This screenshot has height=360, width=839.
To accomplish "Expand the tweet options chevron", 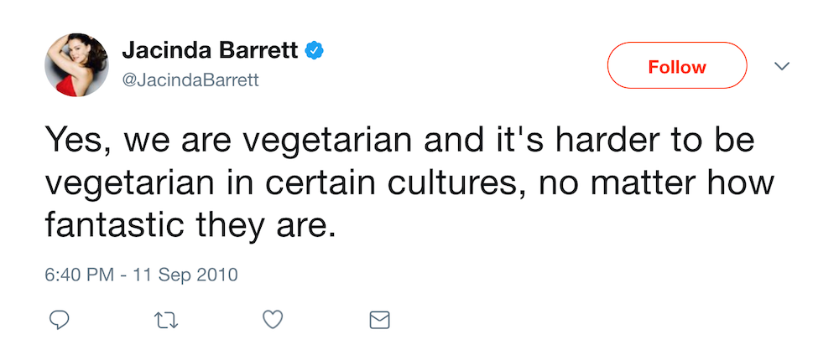I will (x=782, y=65).
